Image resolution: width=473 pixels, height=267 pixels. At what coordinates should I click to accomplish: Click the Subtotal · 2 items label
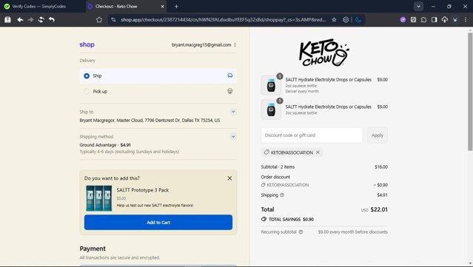click(278, 167)
